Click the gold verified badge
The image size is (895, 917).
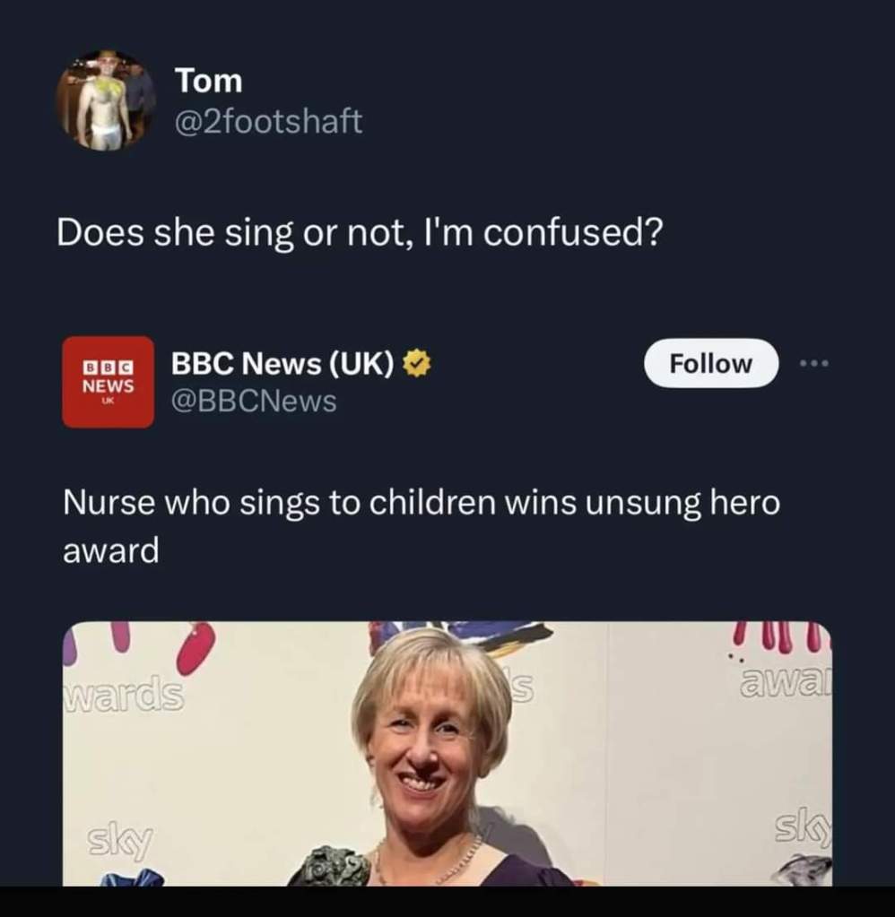click(415, 364)
